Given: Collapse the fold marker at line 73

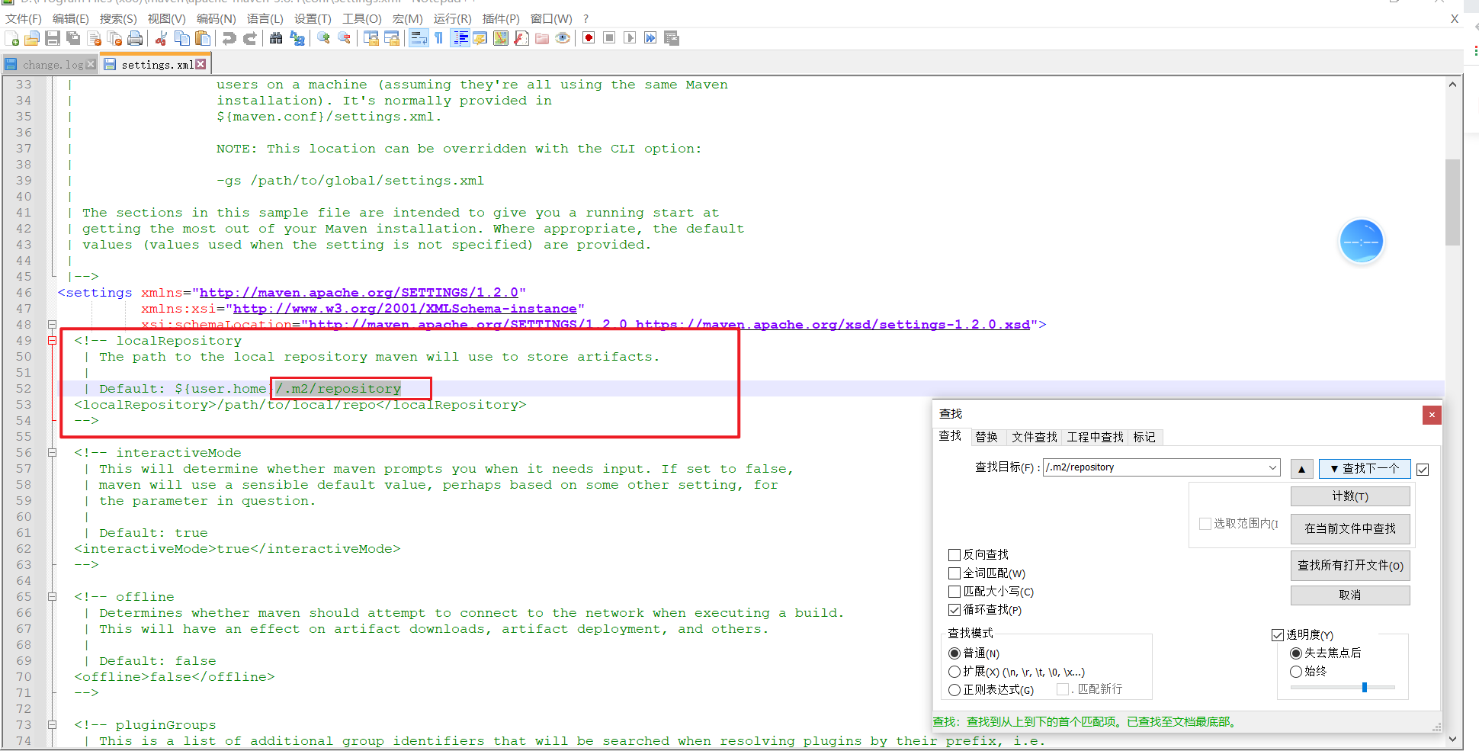Looking at the screenshot, I should coord(53,725).
